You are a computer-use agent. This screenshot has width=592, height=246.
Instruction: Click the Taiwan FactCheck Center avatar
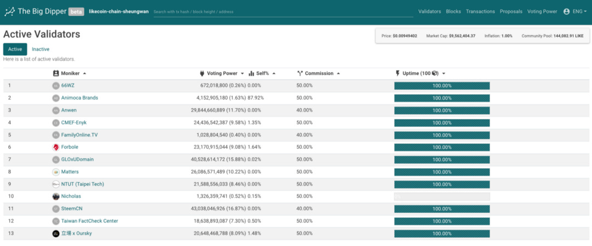pyautogui.click(x=56, y=221)
